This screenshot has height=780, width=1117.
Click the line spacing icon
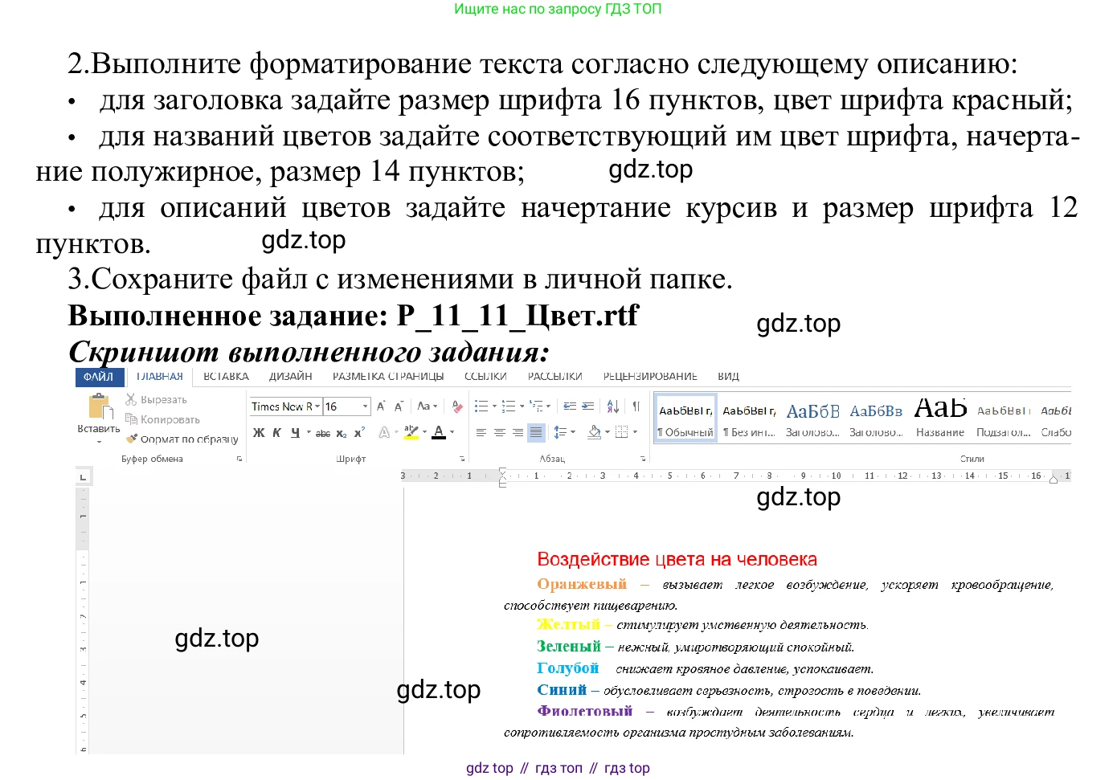pyautogui.click(x=561, y=432)
